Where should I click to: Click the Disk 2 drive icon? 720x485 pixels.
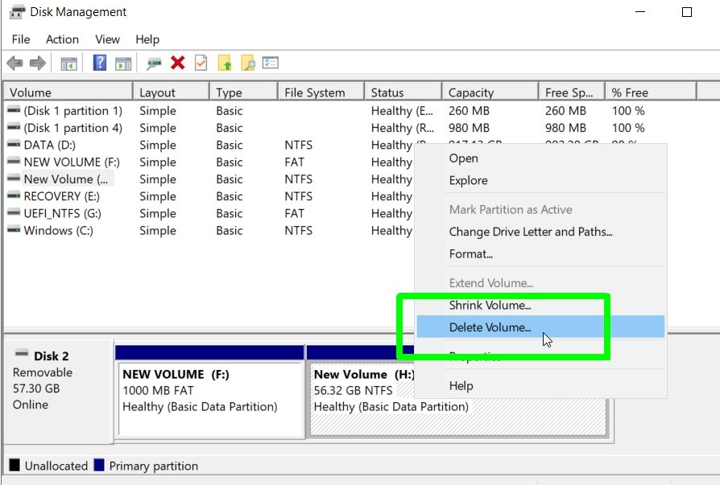coord(22,353)
